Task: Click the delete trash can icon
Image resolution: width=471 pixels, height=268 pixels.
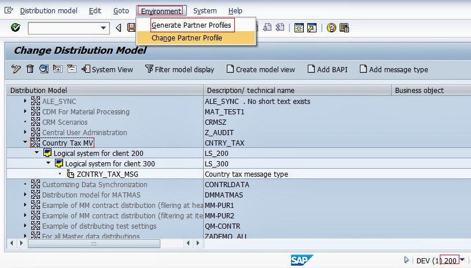Action: (30, 69)
